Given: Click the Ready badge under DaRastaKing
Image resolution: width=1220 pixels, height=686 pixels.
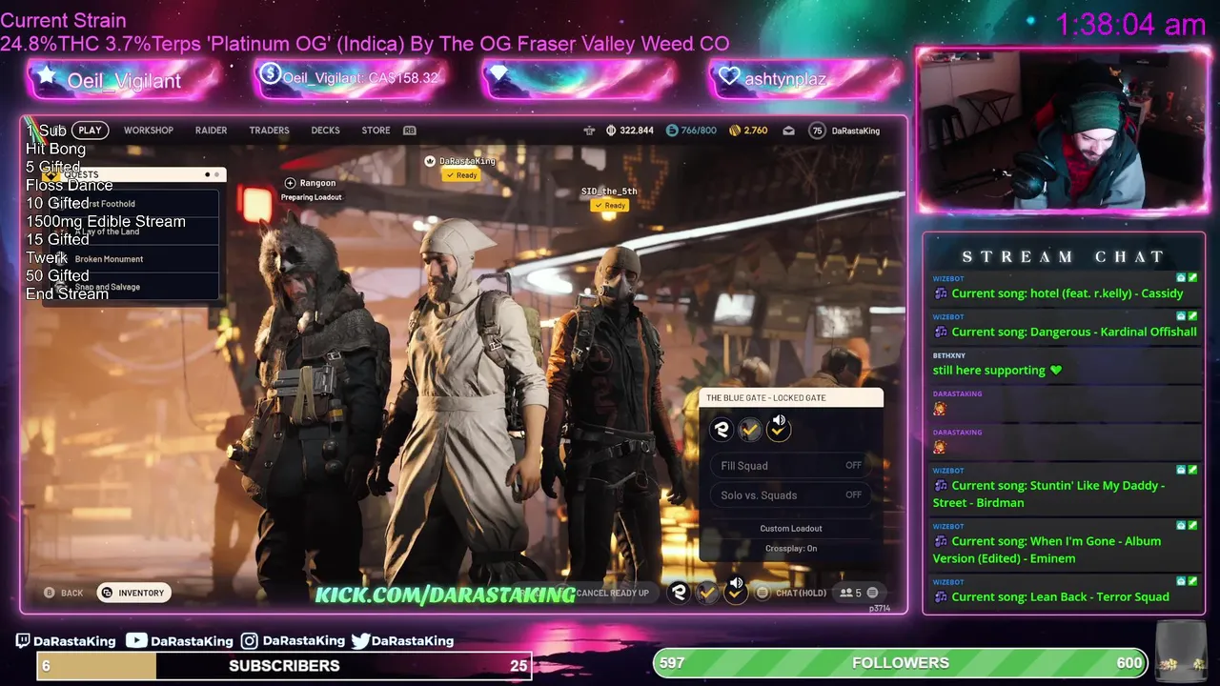Looking at the screenshot, I should click(461, 175).
